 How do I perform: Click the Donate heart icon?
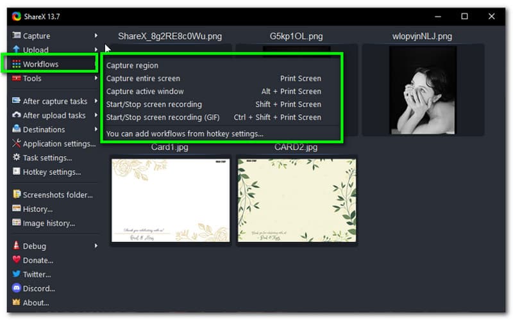pos(17,260)
